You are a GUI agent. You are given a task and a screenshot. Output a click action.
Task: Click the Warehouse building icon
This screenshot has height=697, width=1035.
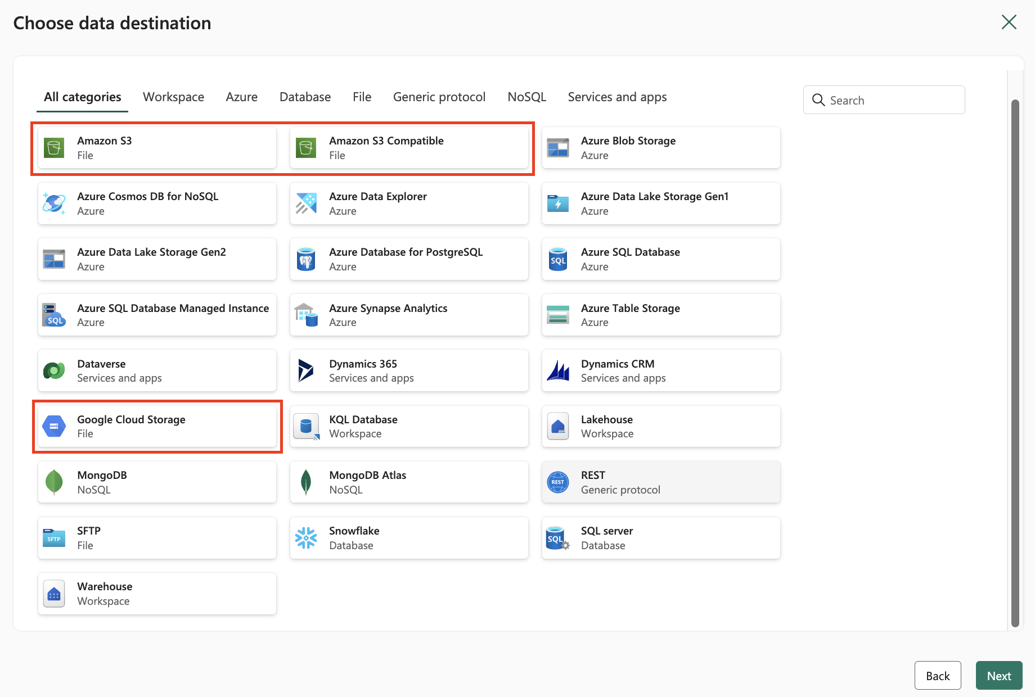[x=54, y=594]
